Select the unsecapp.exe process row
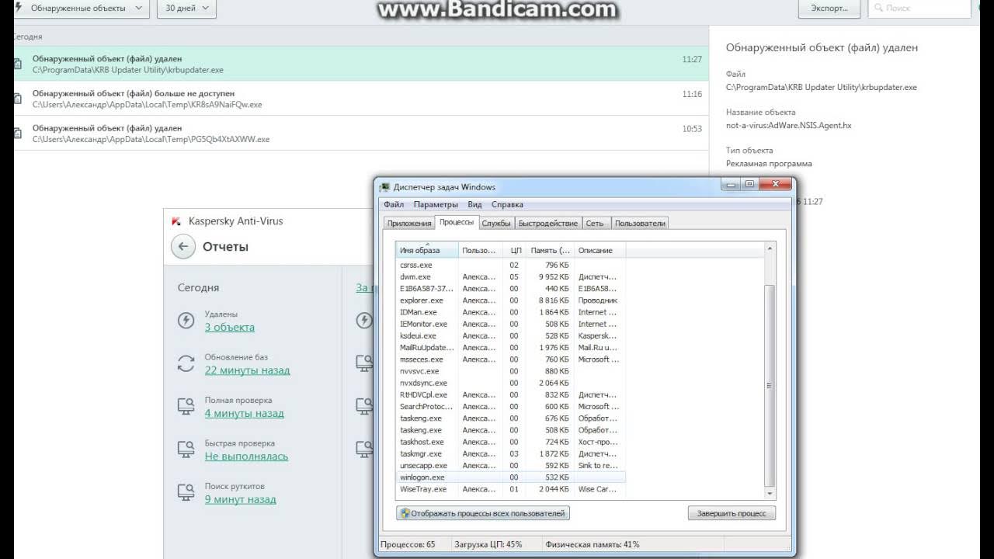Viewport: 994px width, 559px height. [x=510, y=465]
